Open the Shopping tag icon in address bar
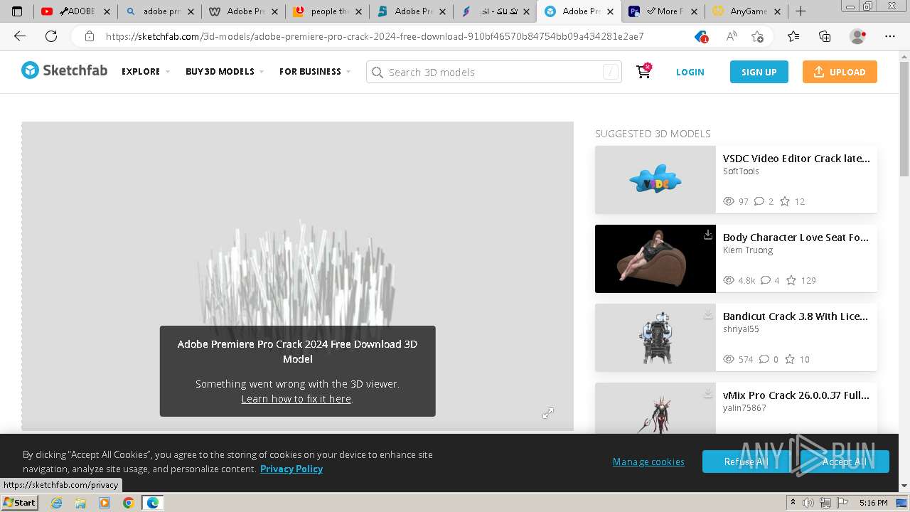This screenshot has height=512, width=910. pos(701,36)
